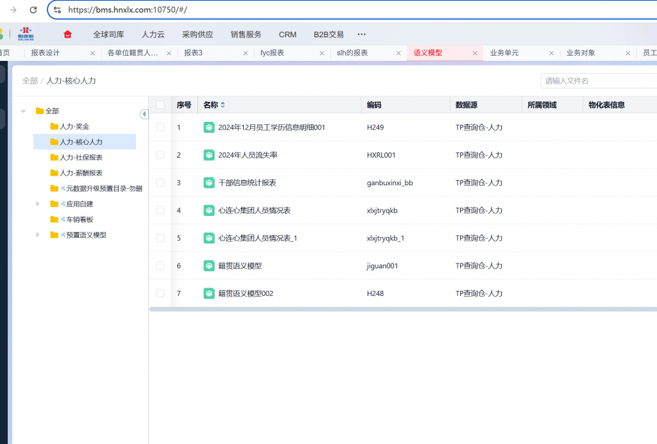
Task: Click the 全部 breadcrumb link
Action: pos(30,81)
